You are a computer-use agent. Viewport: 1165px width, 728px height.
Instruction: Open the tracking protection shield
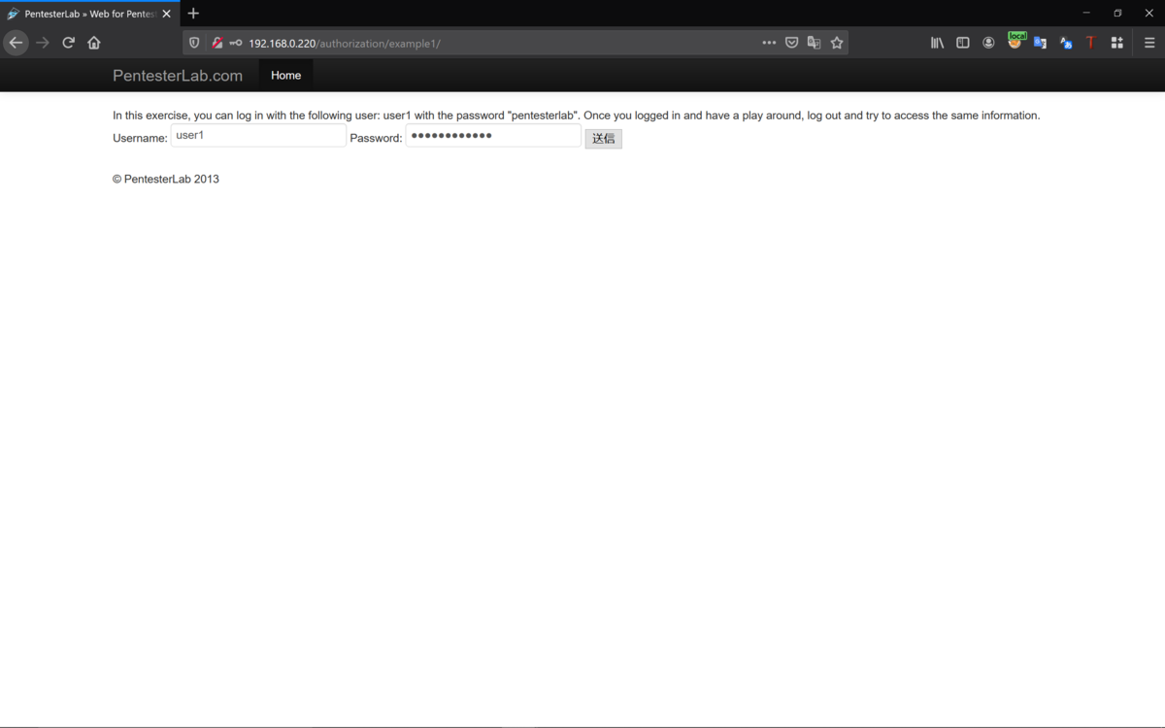194,43
